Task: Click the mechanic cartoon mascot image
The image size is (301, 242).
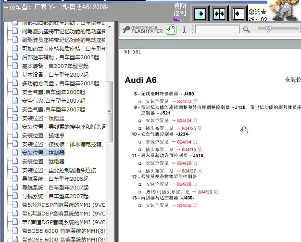Action: coord(284,11)
